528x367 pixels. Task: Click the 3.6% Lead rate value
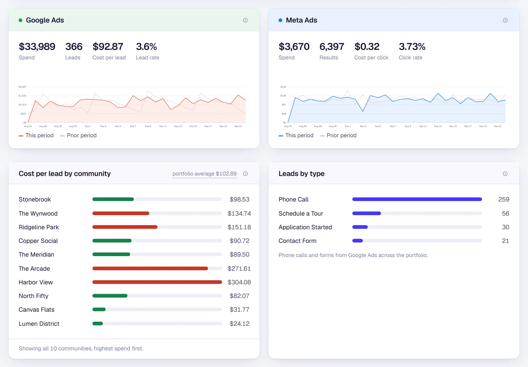146,47
